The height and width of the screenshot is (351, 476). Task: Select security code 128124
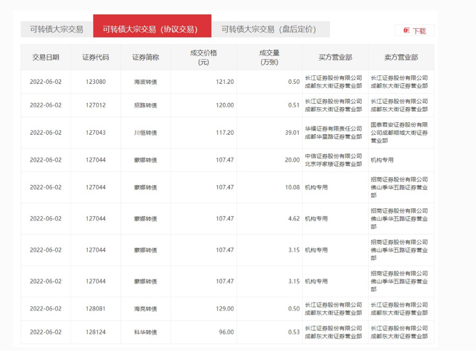click(x=96, y=332)
